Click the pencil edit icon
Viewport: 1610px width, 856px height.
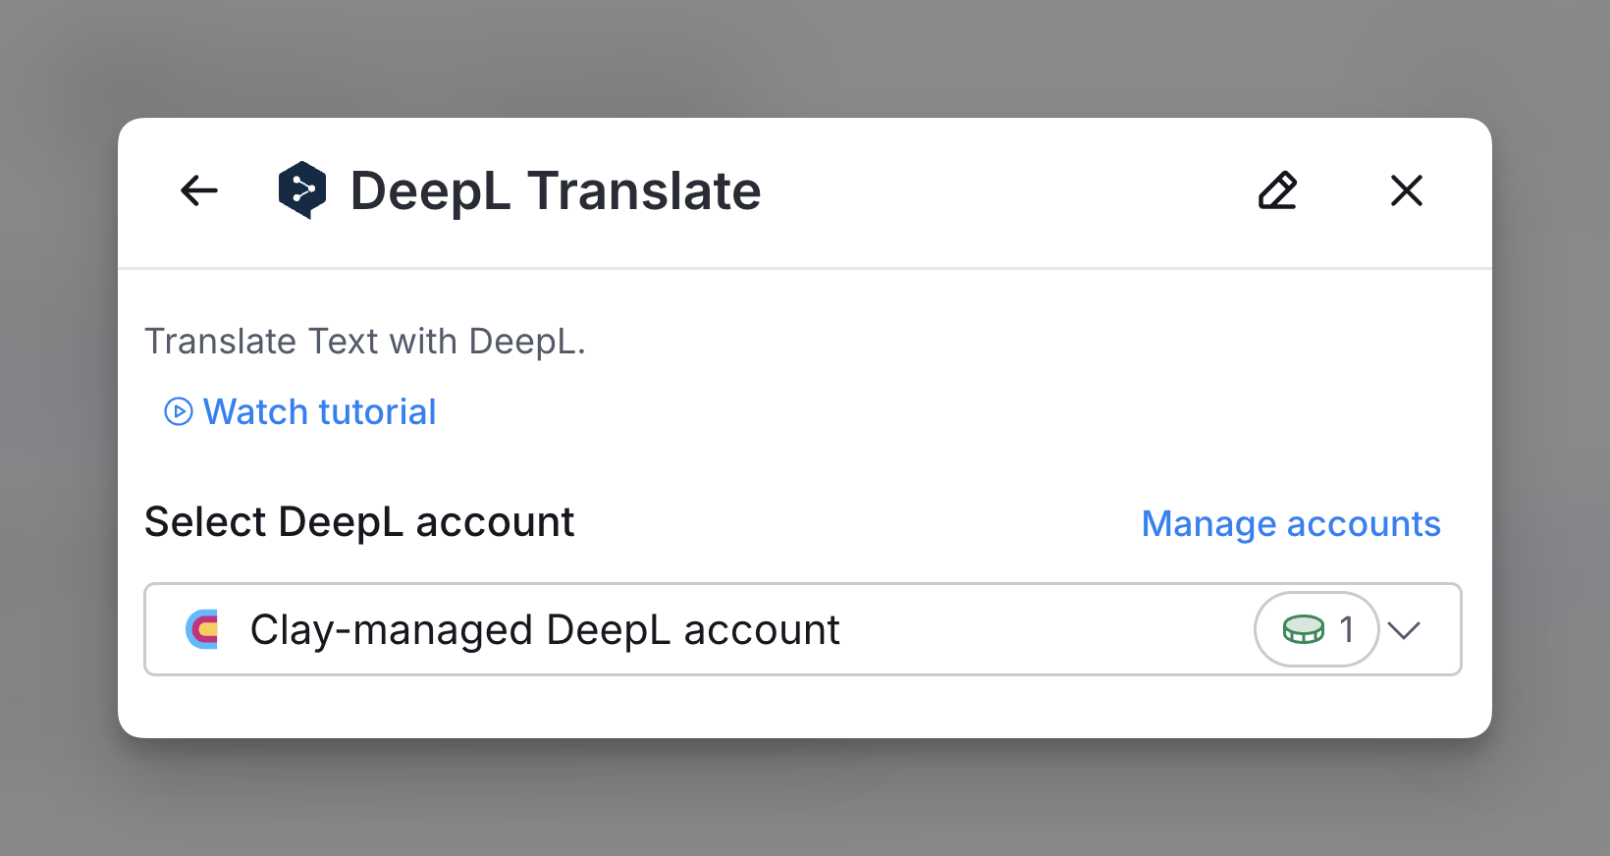tap(1277, 190)
